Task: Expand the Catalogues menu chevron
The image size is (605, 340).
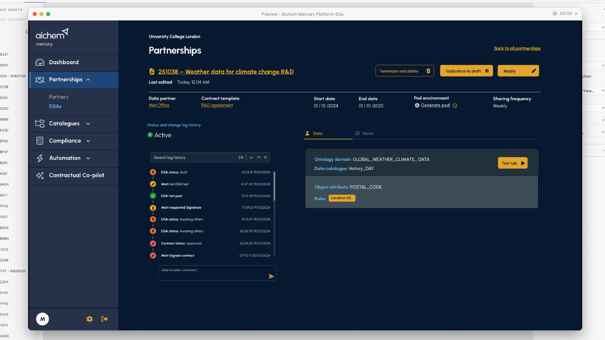Action: [x=88, y=124]
